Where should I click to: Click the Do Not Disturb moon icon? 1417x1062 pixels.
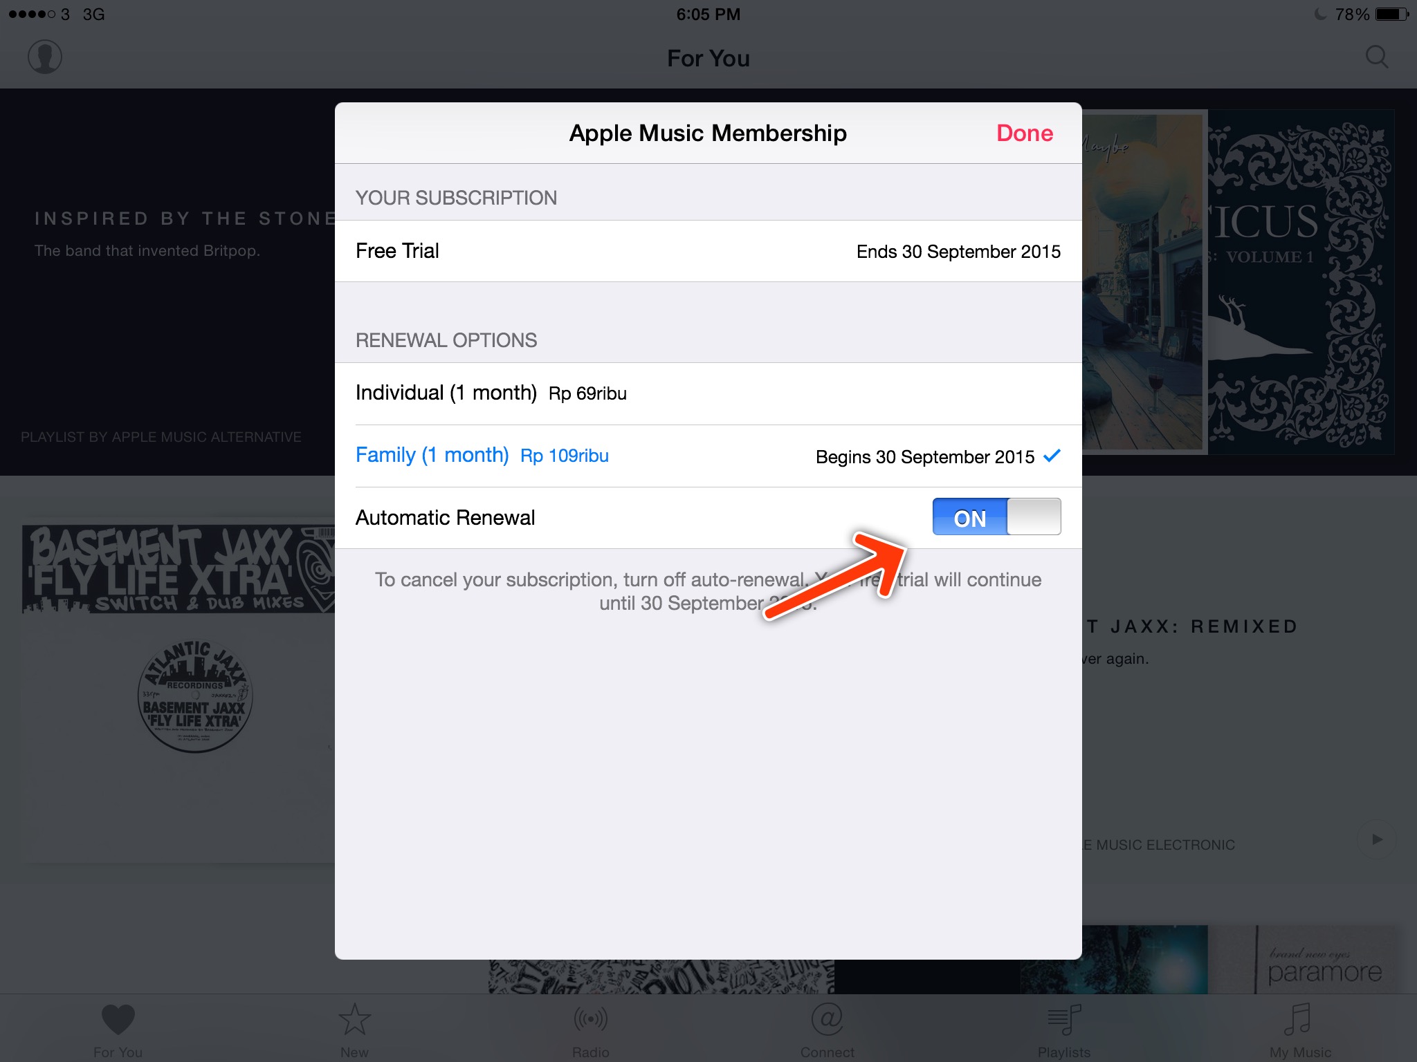1321,14
